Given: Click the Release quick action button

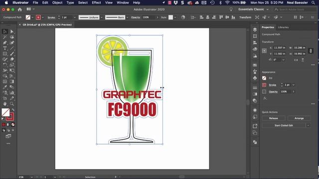Looking at the screenshot, I should pyautogui.click(x=274, y=118).
